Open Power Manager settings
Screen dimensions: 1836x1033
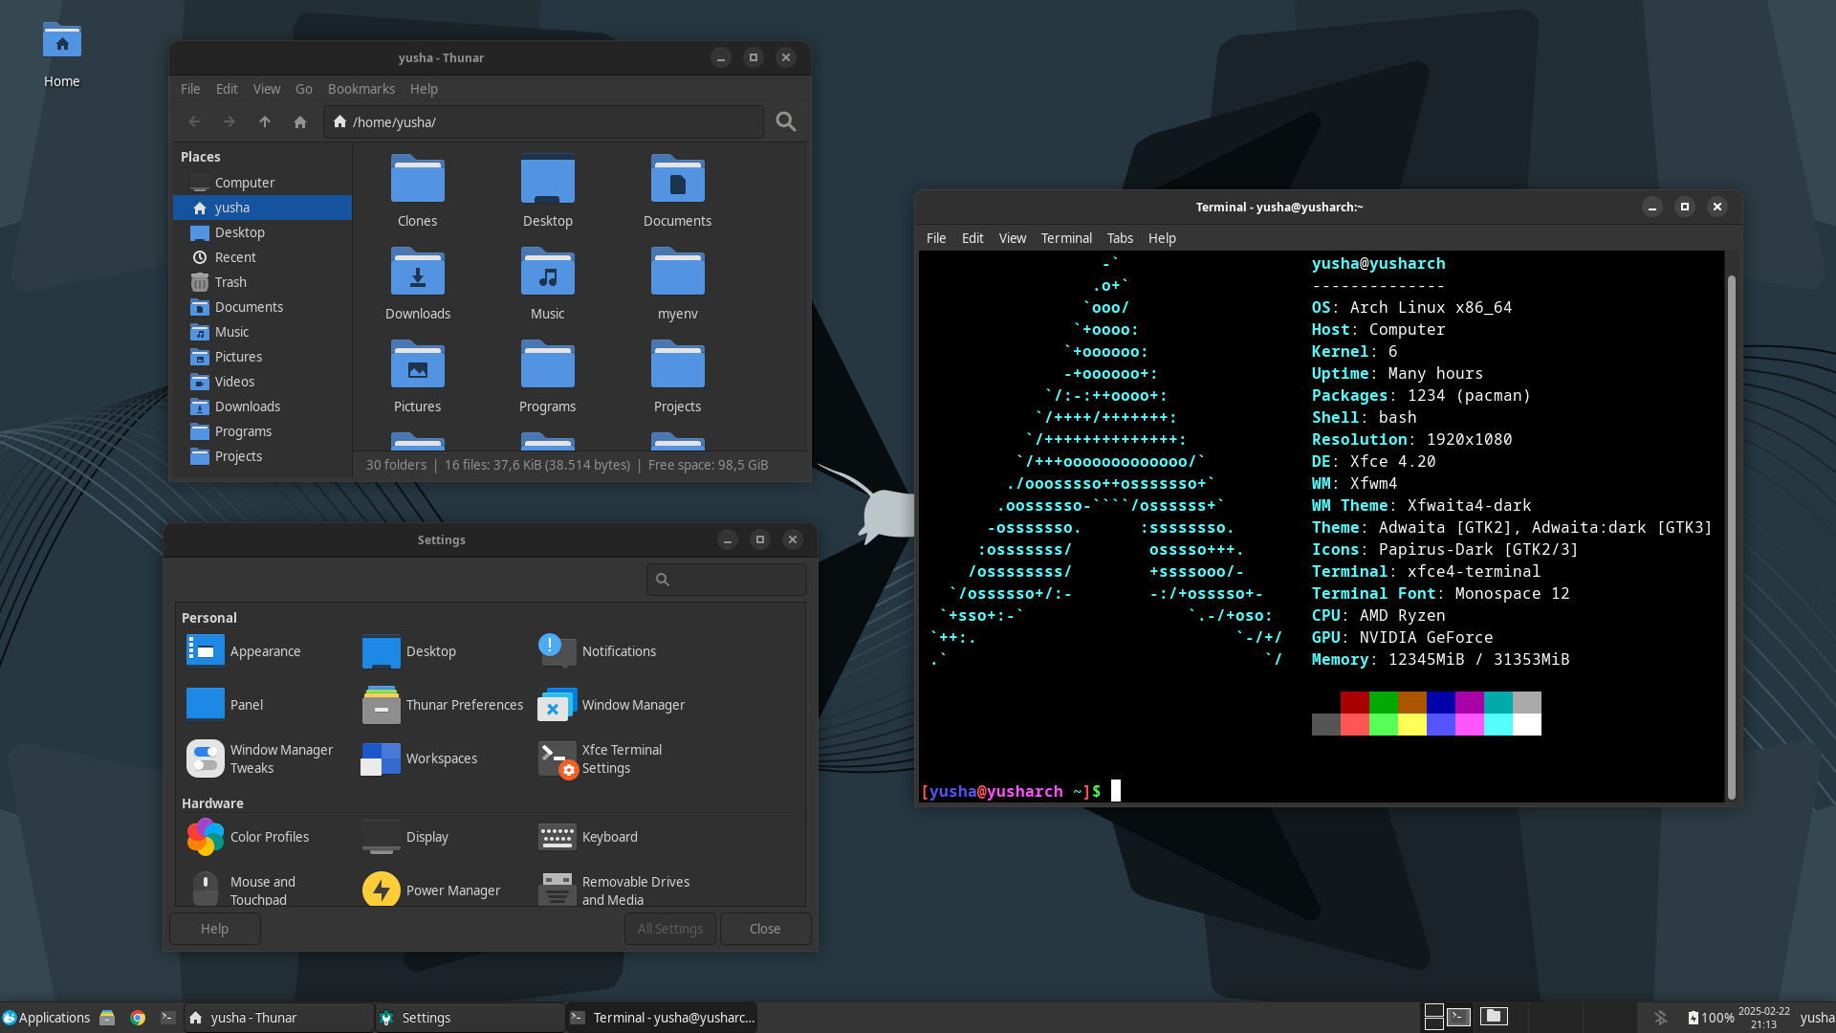click(x=431, y=890)
